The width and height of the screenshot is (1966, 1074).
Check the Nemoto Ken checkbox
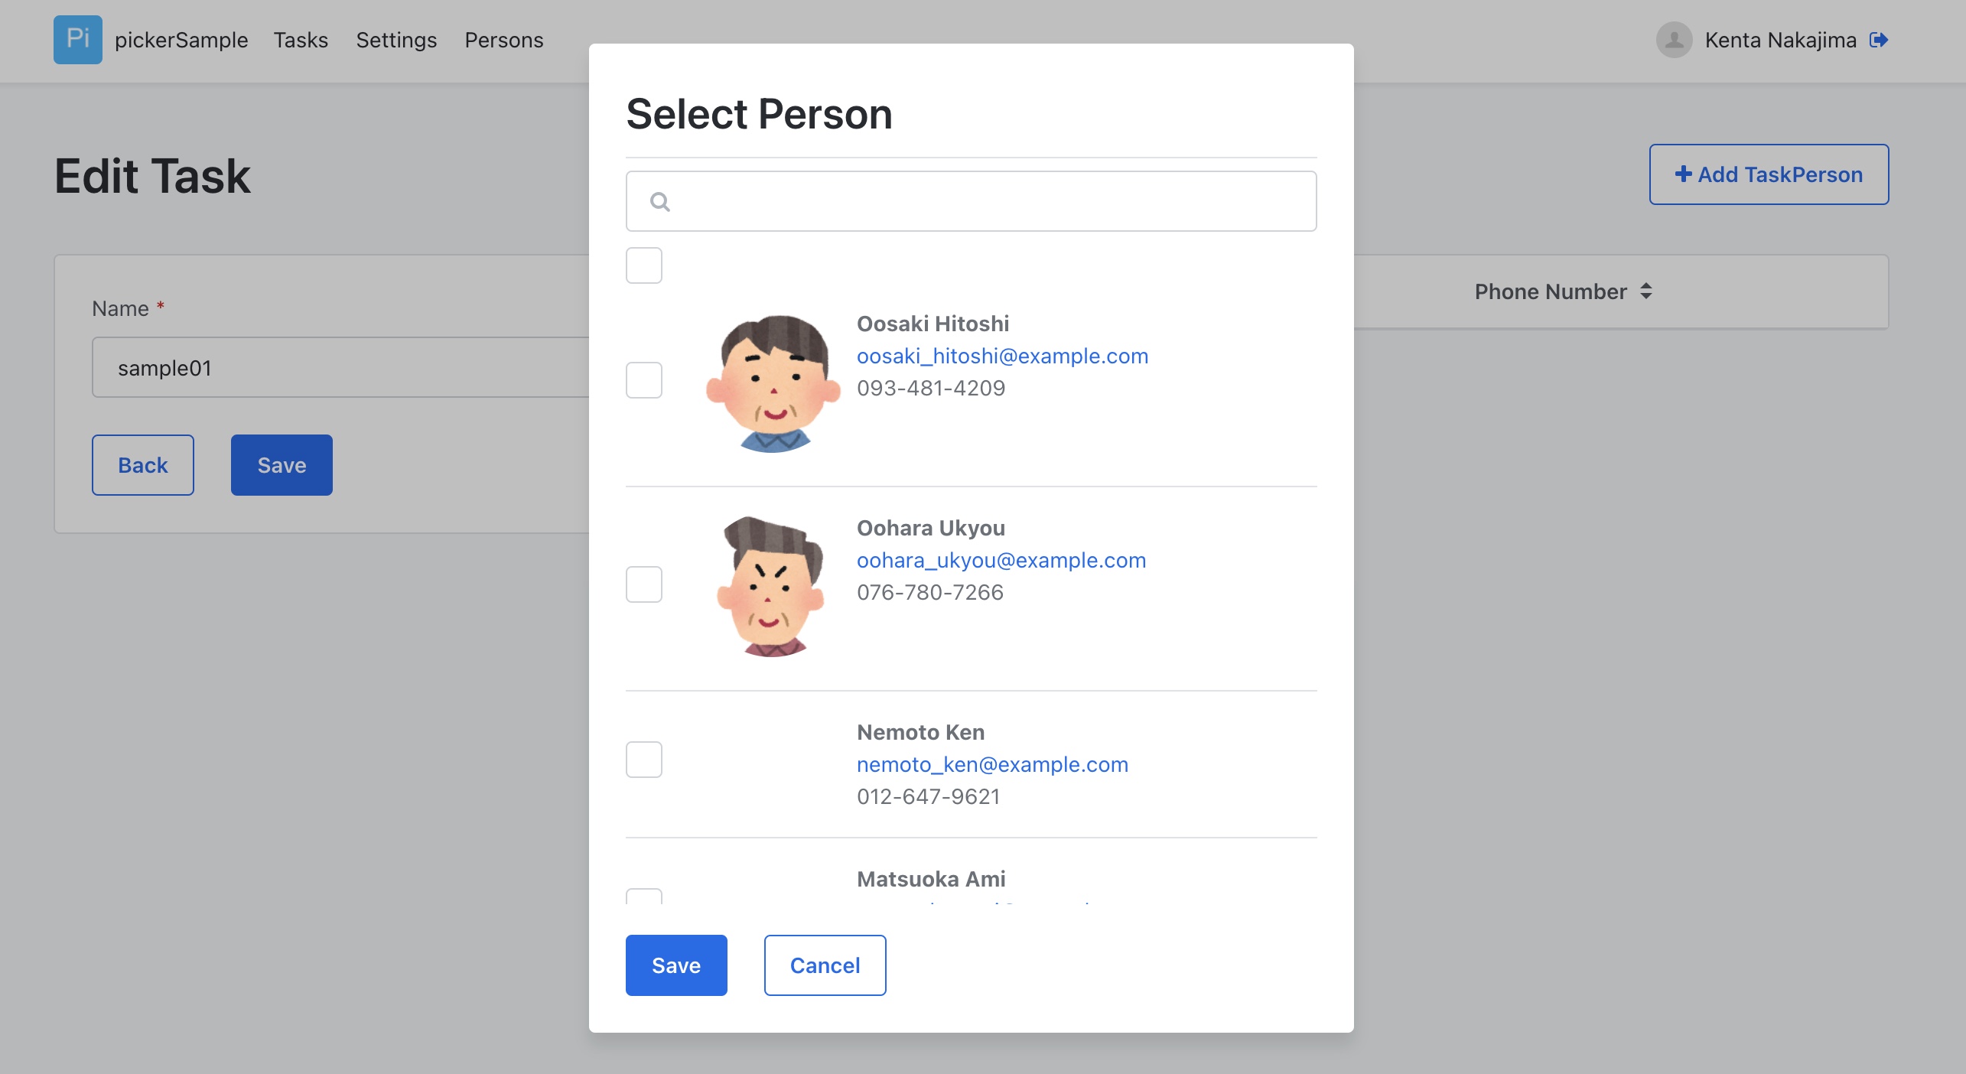(644, 760)
